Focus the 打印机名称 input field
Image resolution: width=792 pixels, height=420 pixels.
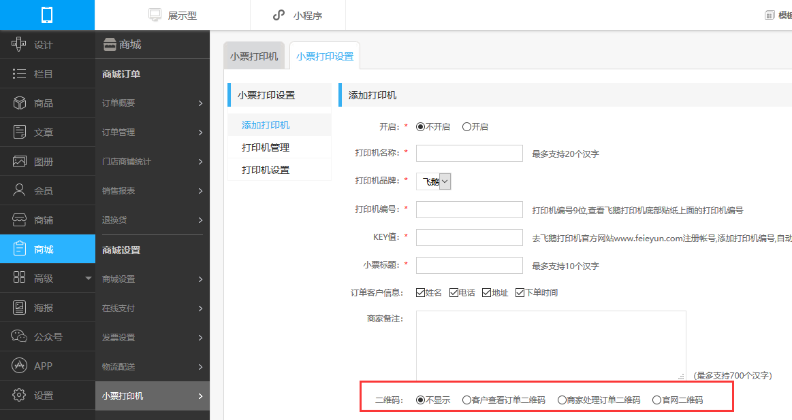(x=469, y=154)
